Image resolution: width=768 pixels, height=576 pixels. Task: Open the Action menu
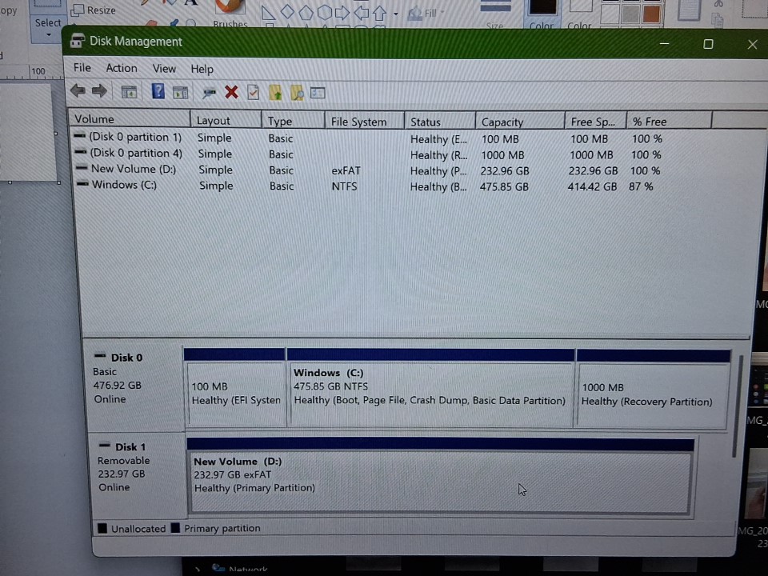point(122,68)
